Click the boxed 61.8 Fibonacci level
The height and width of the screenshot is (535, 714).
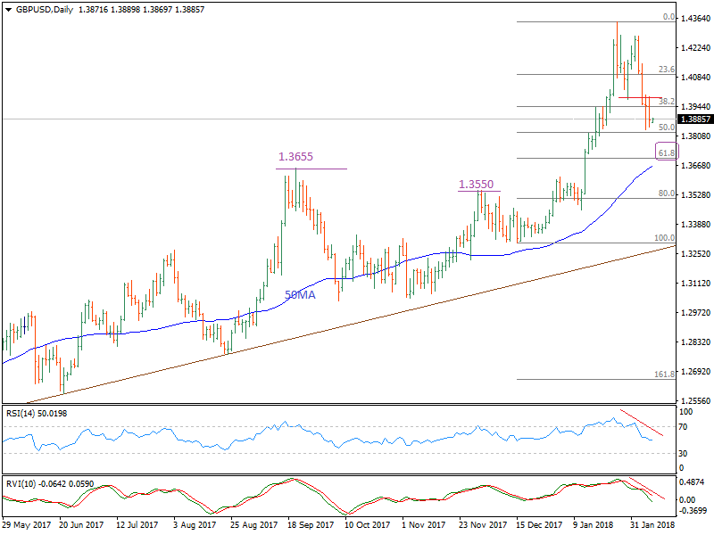[x=667, y=152]
